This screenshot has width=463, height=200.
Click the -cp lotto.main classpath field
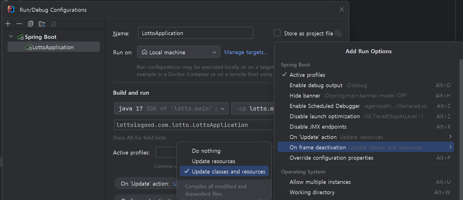(253, 108)
